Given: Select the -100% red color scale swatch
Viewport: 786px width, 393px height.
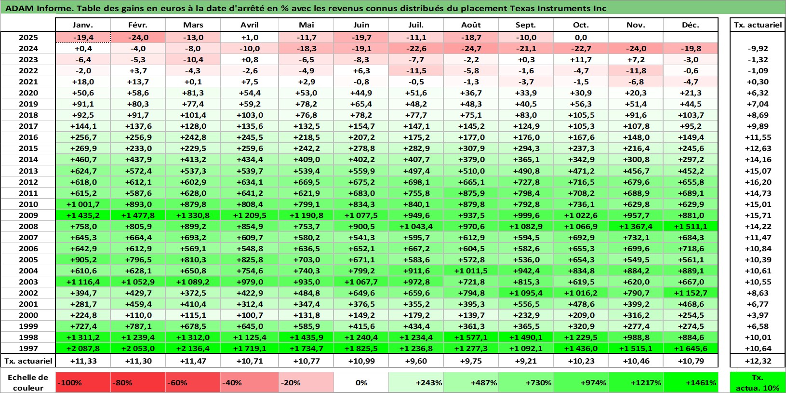Looking at the screenshot, I should pos(83,382).
